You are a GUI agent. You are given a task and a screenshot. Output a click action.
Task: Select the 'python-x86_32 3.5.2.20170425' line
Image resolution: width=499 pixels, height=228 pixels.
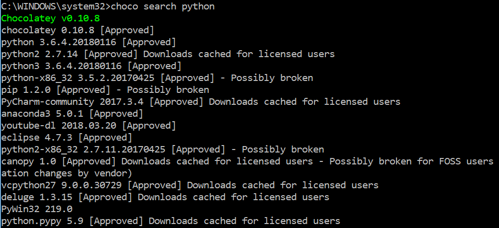(157, 78)
